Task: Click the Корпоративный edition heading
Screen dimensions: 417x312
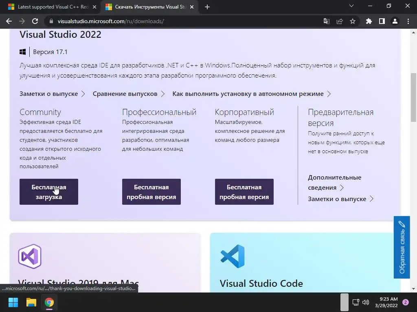Action: point(244,112)
